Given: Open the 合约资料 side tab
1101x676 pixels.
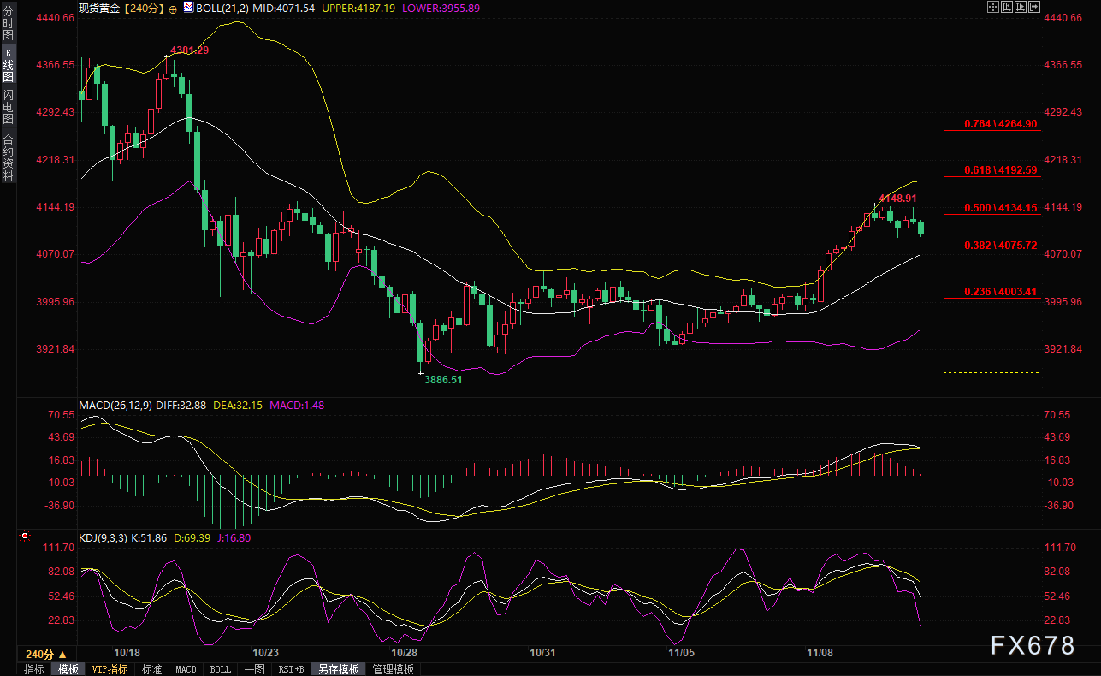Looking at the screenshot, I should (x=8, y=157).
